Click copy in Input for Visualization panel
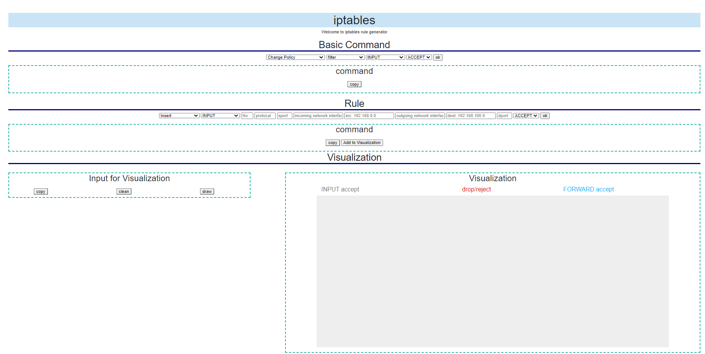 (40, 191)
